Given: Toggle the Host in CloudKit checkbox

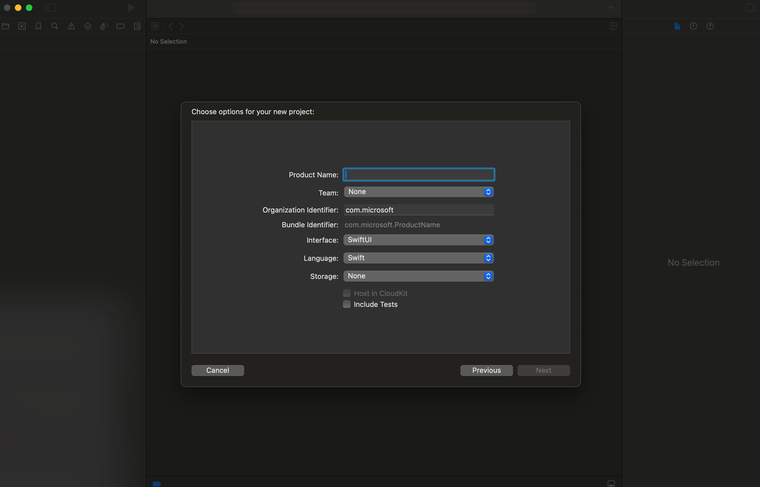Looking at the screenshot, I should [x=347, y=293].
